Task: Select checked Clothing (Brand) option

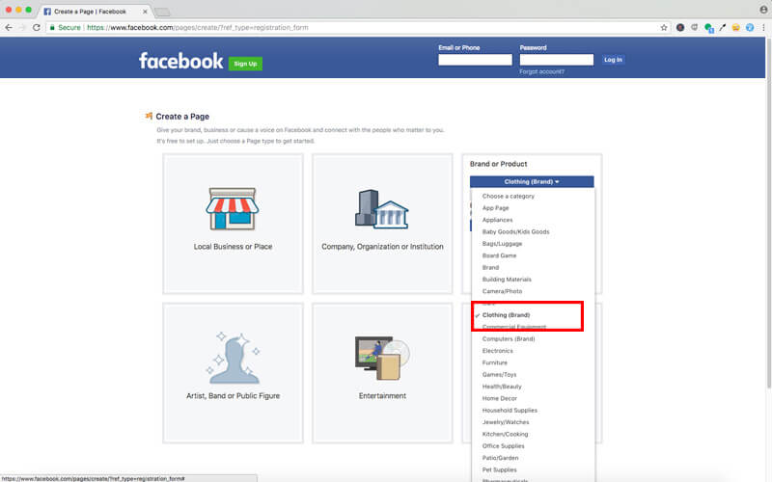Action: pyautogui.click(x=506, y=315)
